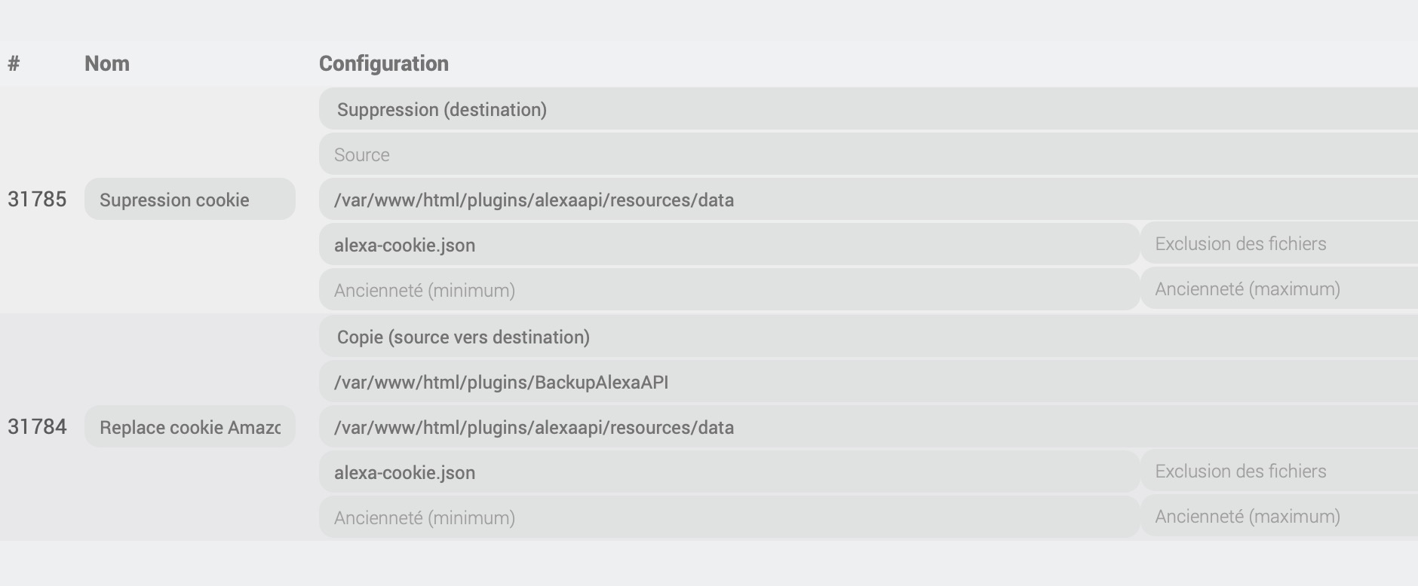Select alexa-cookie.json field in Supression cookie row
The height and width of the screenshot is (586, 1418).
point(729,245)
